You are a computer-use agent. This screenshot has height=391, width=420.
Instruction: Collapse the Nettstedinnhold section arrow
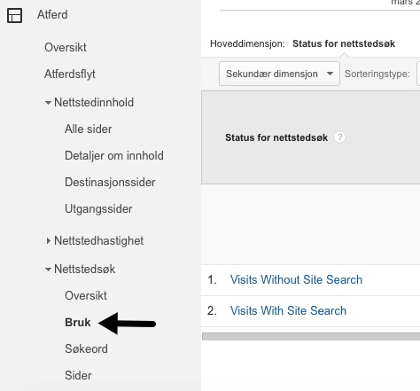click(x=48, y=103)
